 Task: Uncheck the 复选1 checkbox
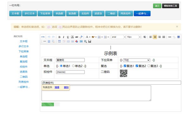[x=125, y=66]
